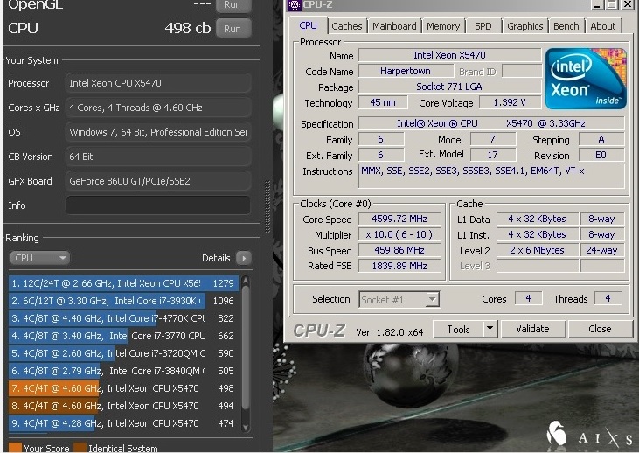The height and width of the screenshot is (453, 639).
Task: Click the 498 cb CPU score
Action: tap(187, 28)
